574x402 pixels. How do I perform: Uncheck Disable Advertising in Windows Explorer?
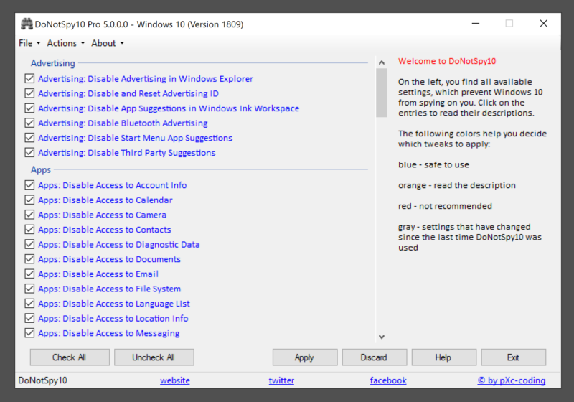(x=29, y=79)
